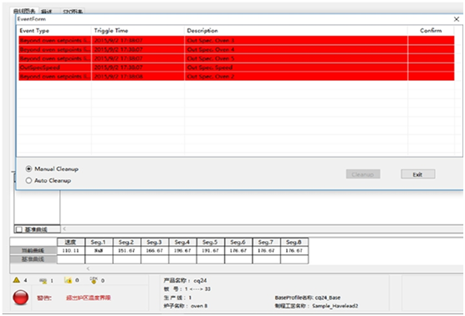This screenshot has width=465, height=316.
Task: Click the 151.67 cell under Seg.2
Action: pos(126,250)
